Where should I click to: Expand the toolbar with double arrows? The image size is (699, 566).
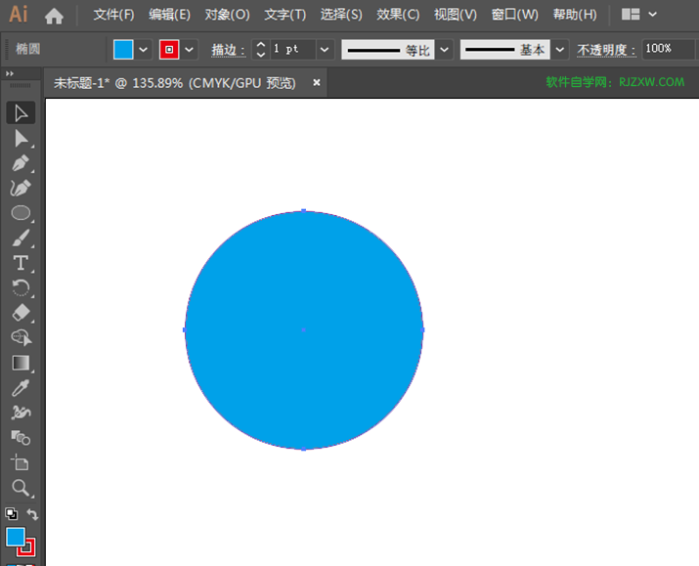click(10, 73)
